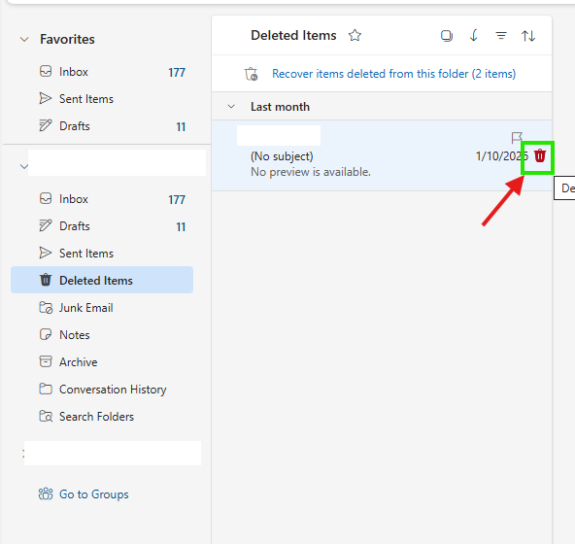Image resolution: width=575 pixels, height=544 pixels.
Task: Open Inbox under Favorites
Action: [102, 72]
